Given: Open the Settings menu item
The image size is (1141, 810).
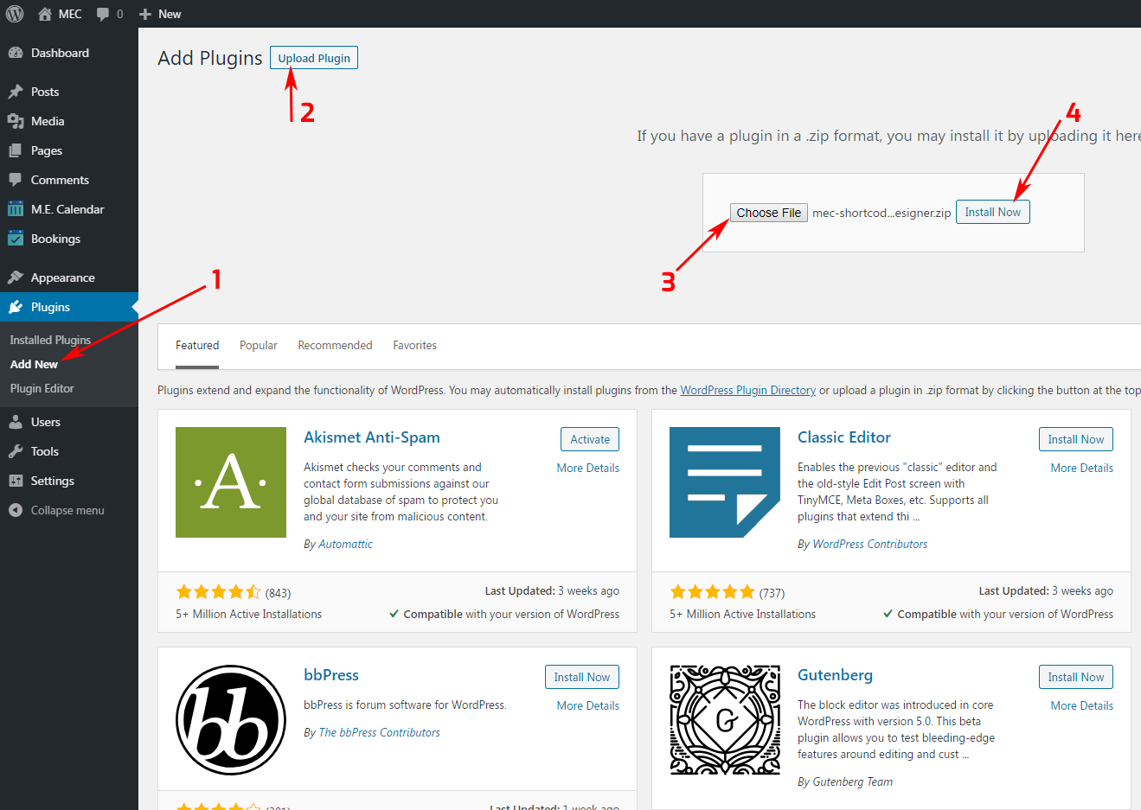Looking at the screenshot, I should coord(69,481).
